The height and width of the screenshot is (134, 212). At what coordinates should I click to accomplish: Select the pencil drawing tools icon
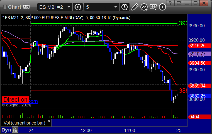click(x=135, y=7)
